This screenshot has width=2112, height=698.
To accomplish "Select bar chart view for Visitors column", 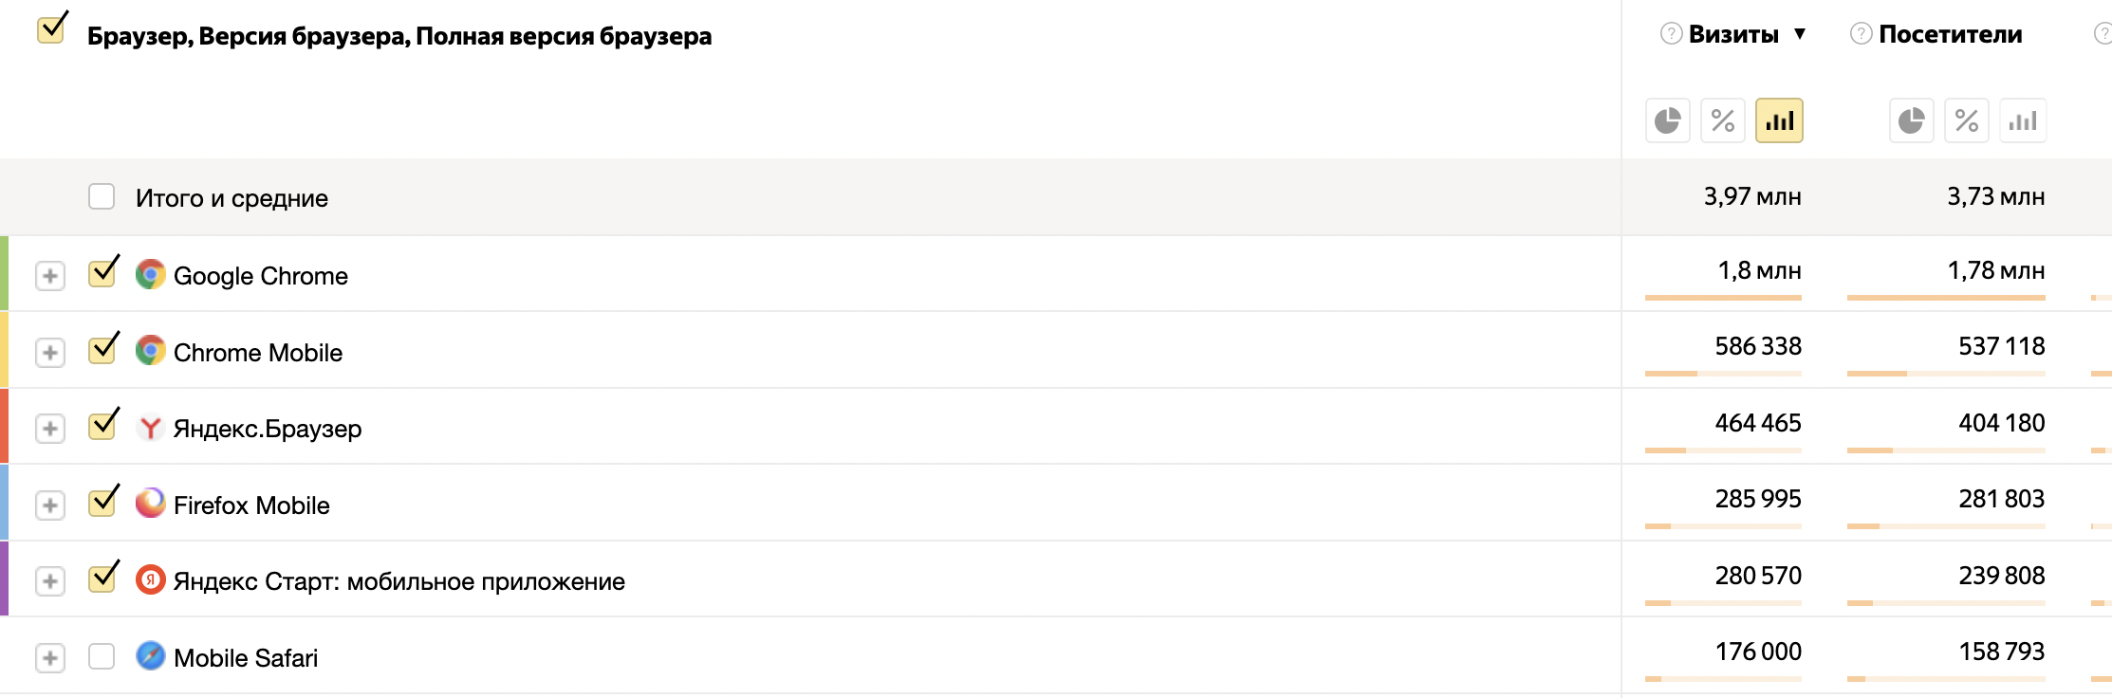I will [x=2023, y=120].
